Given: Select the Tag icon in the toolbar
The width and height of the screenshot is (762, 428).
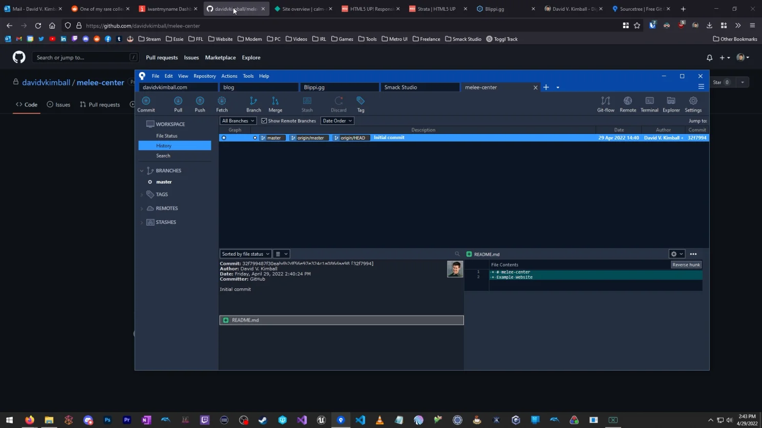Looking at the screenshot, I should click(361, 104).
